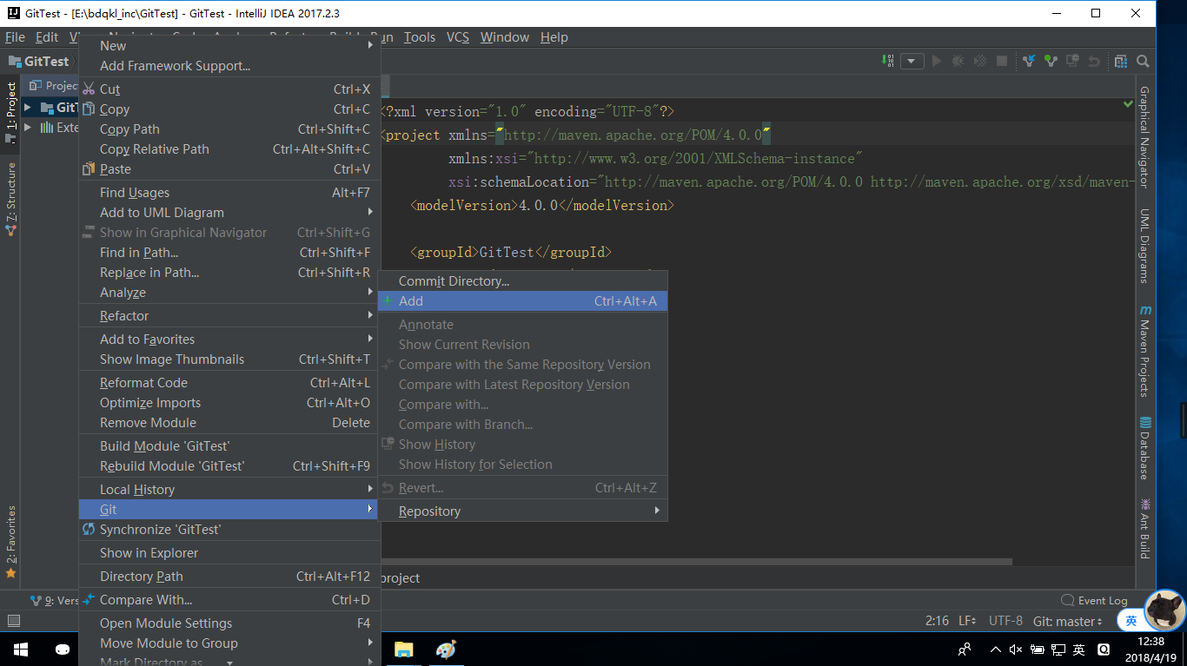The height and width of the screenshot is (666, 1187).
Task: Expand the Analyze submenu
Action: tap(229, 292)
